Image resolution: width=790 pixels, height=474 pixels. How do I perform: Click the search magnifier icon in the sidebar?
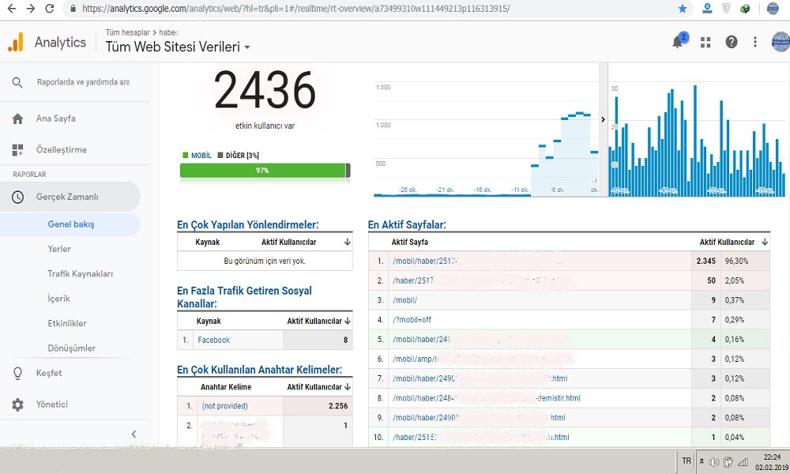point(17,82)
